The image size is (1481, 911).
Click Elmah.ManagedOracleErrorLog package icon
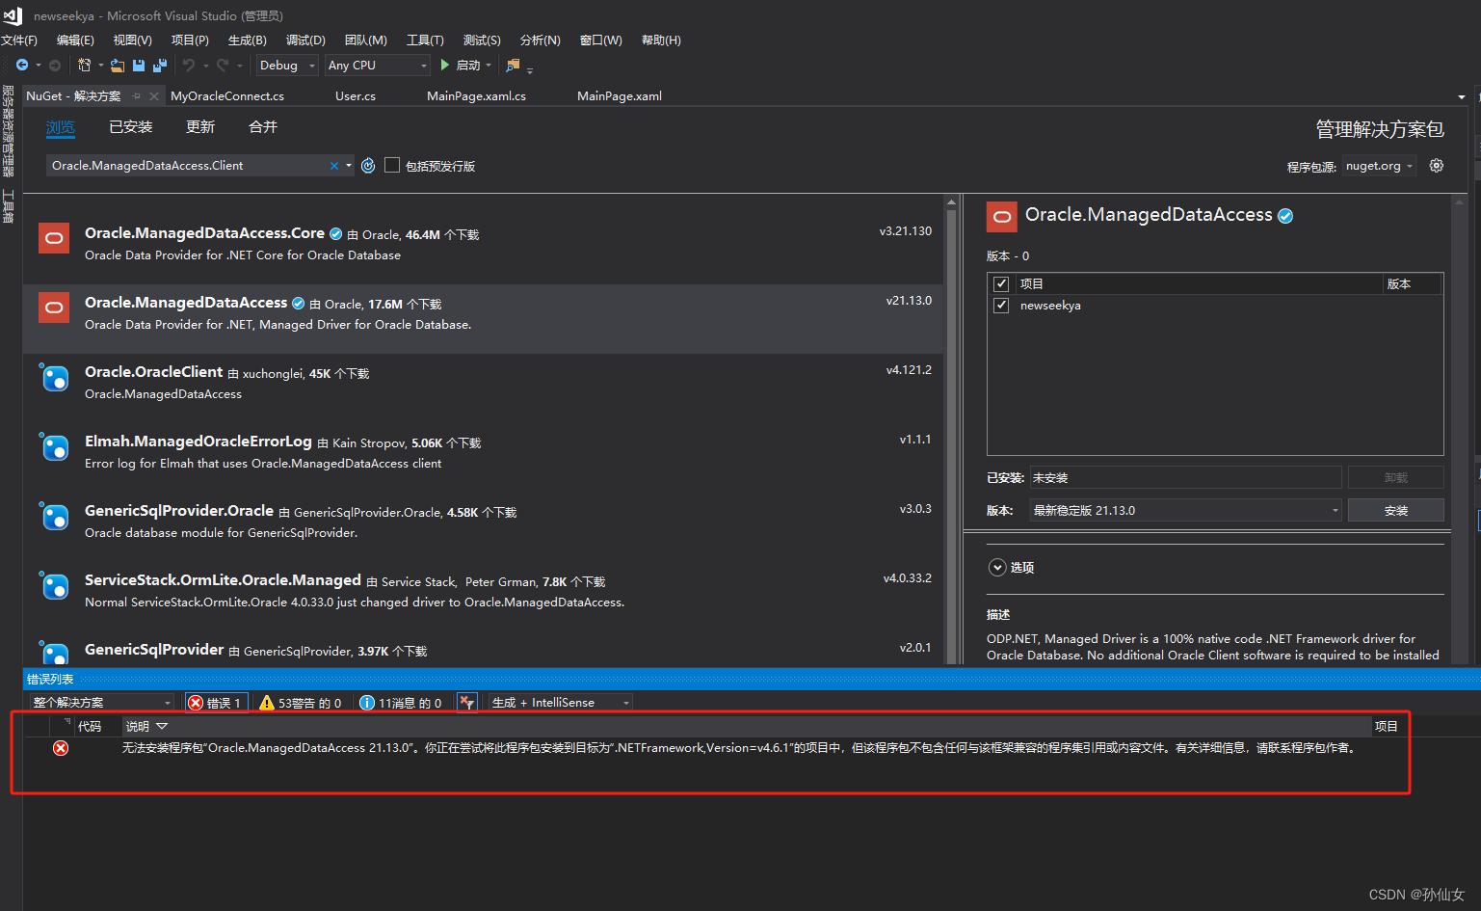point(54,446)
